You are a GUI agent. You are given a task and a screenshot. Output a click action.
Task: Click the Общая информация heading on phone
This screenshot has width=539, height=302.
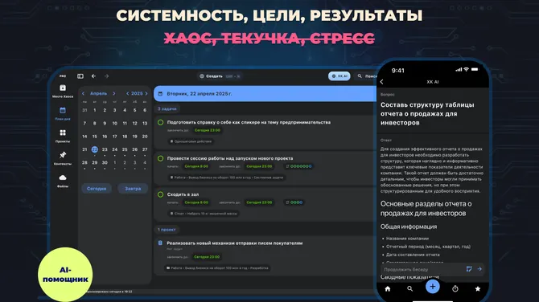click(x=409, y=226)
